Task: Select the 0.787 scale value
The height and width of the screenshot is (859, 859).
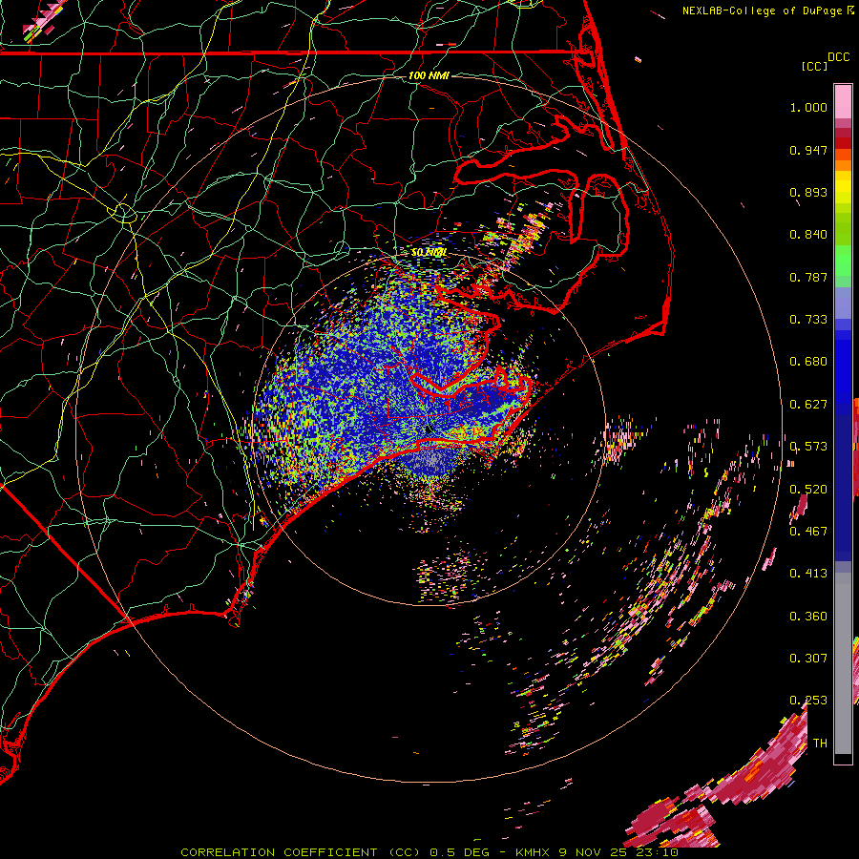Action: (x=808, y=277)
